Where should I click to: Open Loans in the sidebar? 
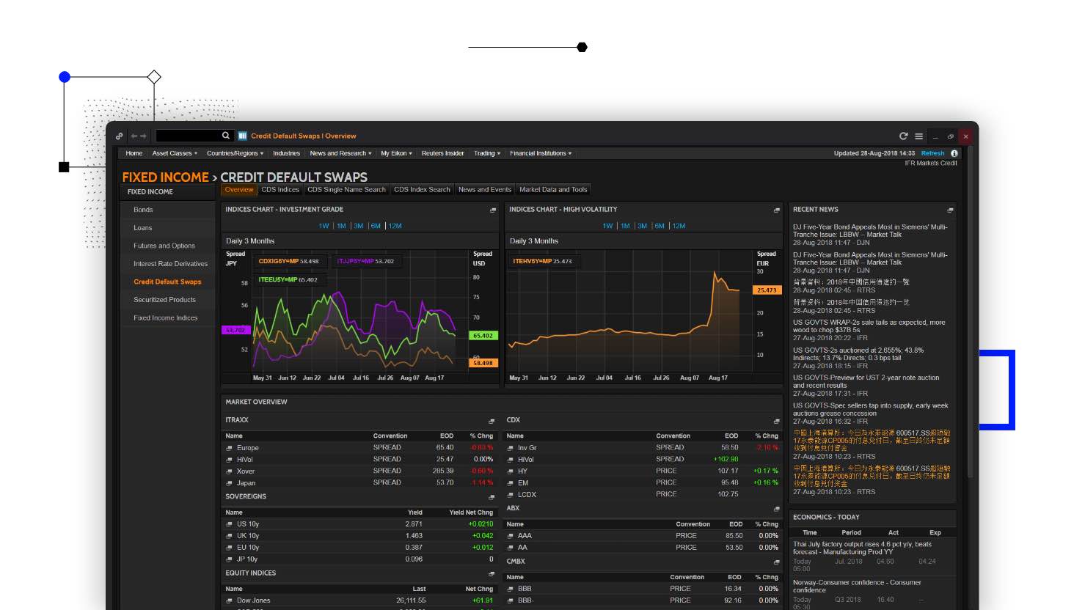(x=169, y=228)
